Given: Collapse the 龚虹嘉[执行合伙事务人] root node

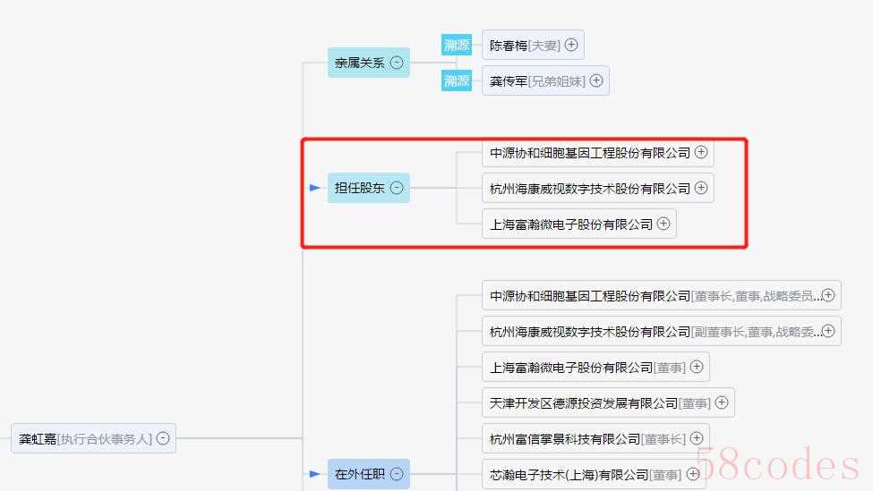Looking at the screenshot, I should [x=163, y=438].
